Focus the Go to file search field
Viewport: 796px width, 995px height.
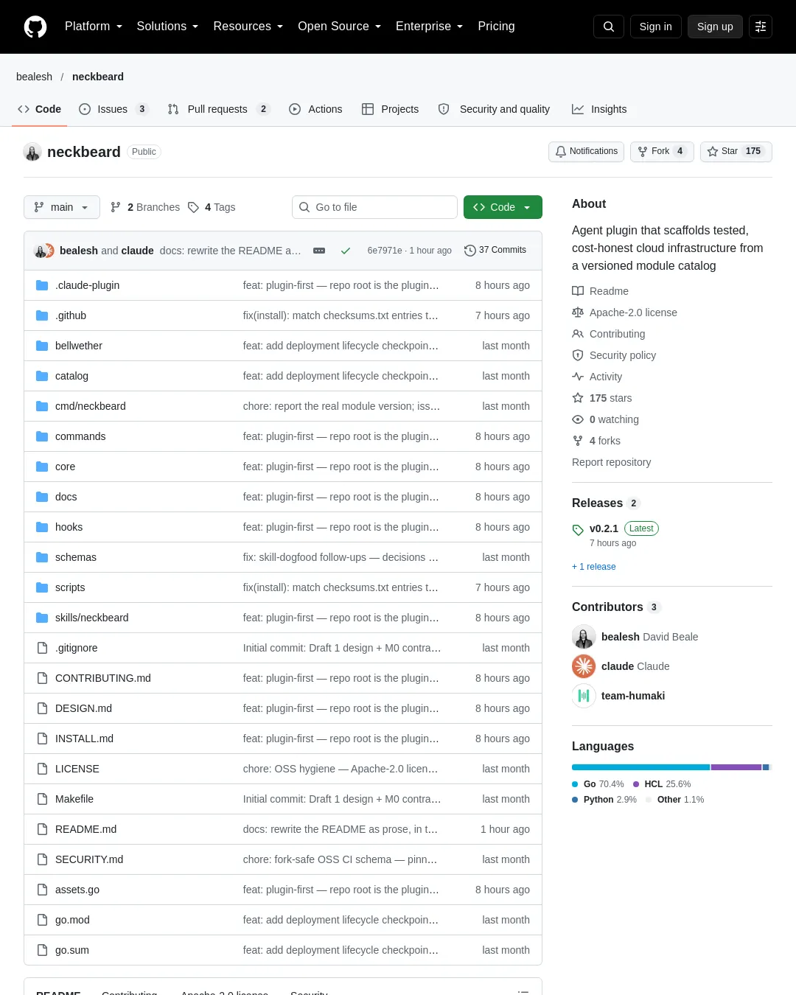point(374,207)
